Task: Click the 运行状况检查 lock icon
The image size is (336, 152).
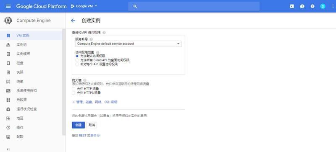Action: 8,109
